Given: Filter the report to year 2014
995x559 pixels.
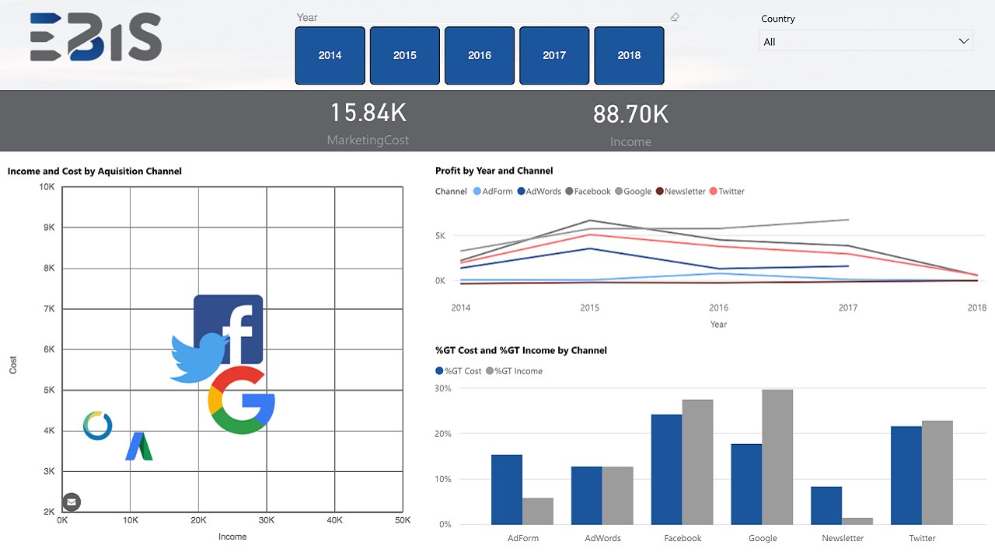Looking at the screenshot, I should point(330,55).
